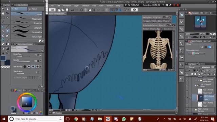Click the transparent color swatch
This screenshot has height=122, width=217.
(5, 67)
